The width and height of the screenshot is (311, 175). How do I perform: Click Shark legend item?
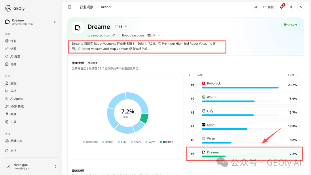[x=136, y=142]
